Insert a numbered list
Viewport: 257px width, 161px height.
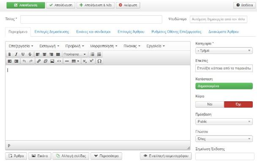99,54
